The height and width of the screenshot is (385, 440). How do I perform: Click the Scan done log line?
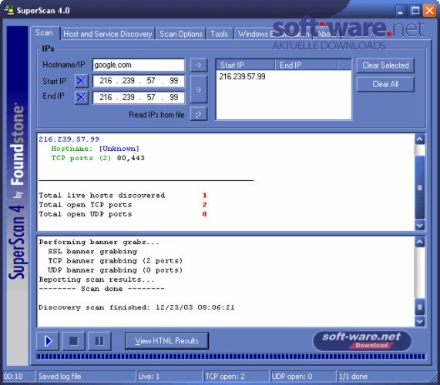[x=102, y=289]
